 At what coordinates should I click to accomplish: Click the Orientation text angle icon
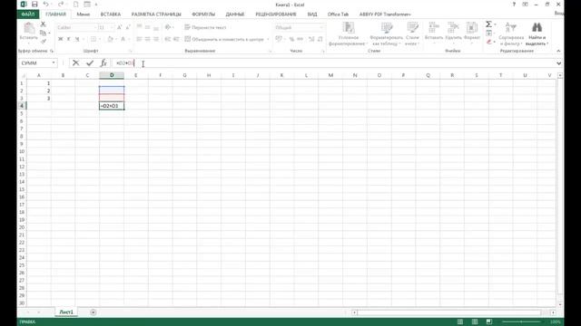tap(168, 28)
